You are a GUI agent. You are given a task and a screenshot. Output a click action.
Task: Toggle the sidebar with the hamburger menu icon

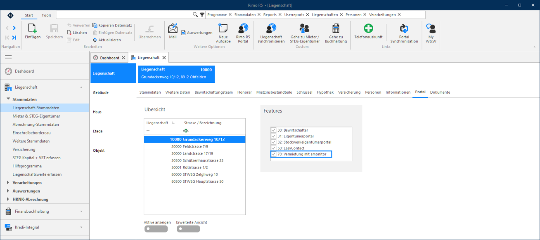point(8,57)
